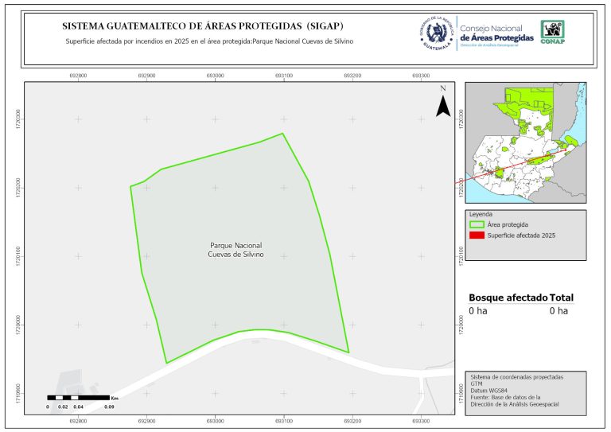Image resolution: width=611 pixels, height=432 pixels.
Task: Click the Bosque afectado heading
Action: [508, 298]
